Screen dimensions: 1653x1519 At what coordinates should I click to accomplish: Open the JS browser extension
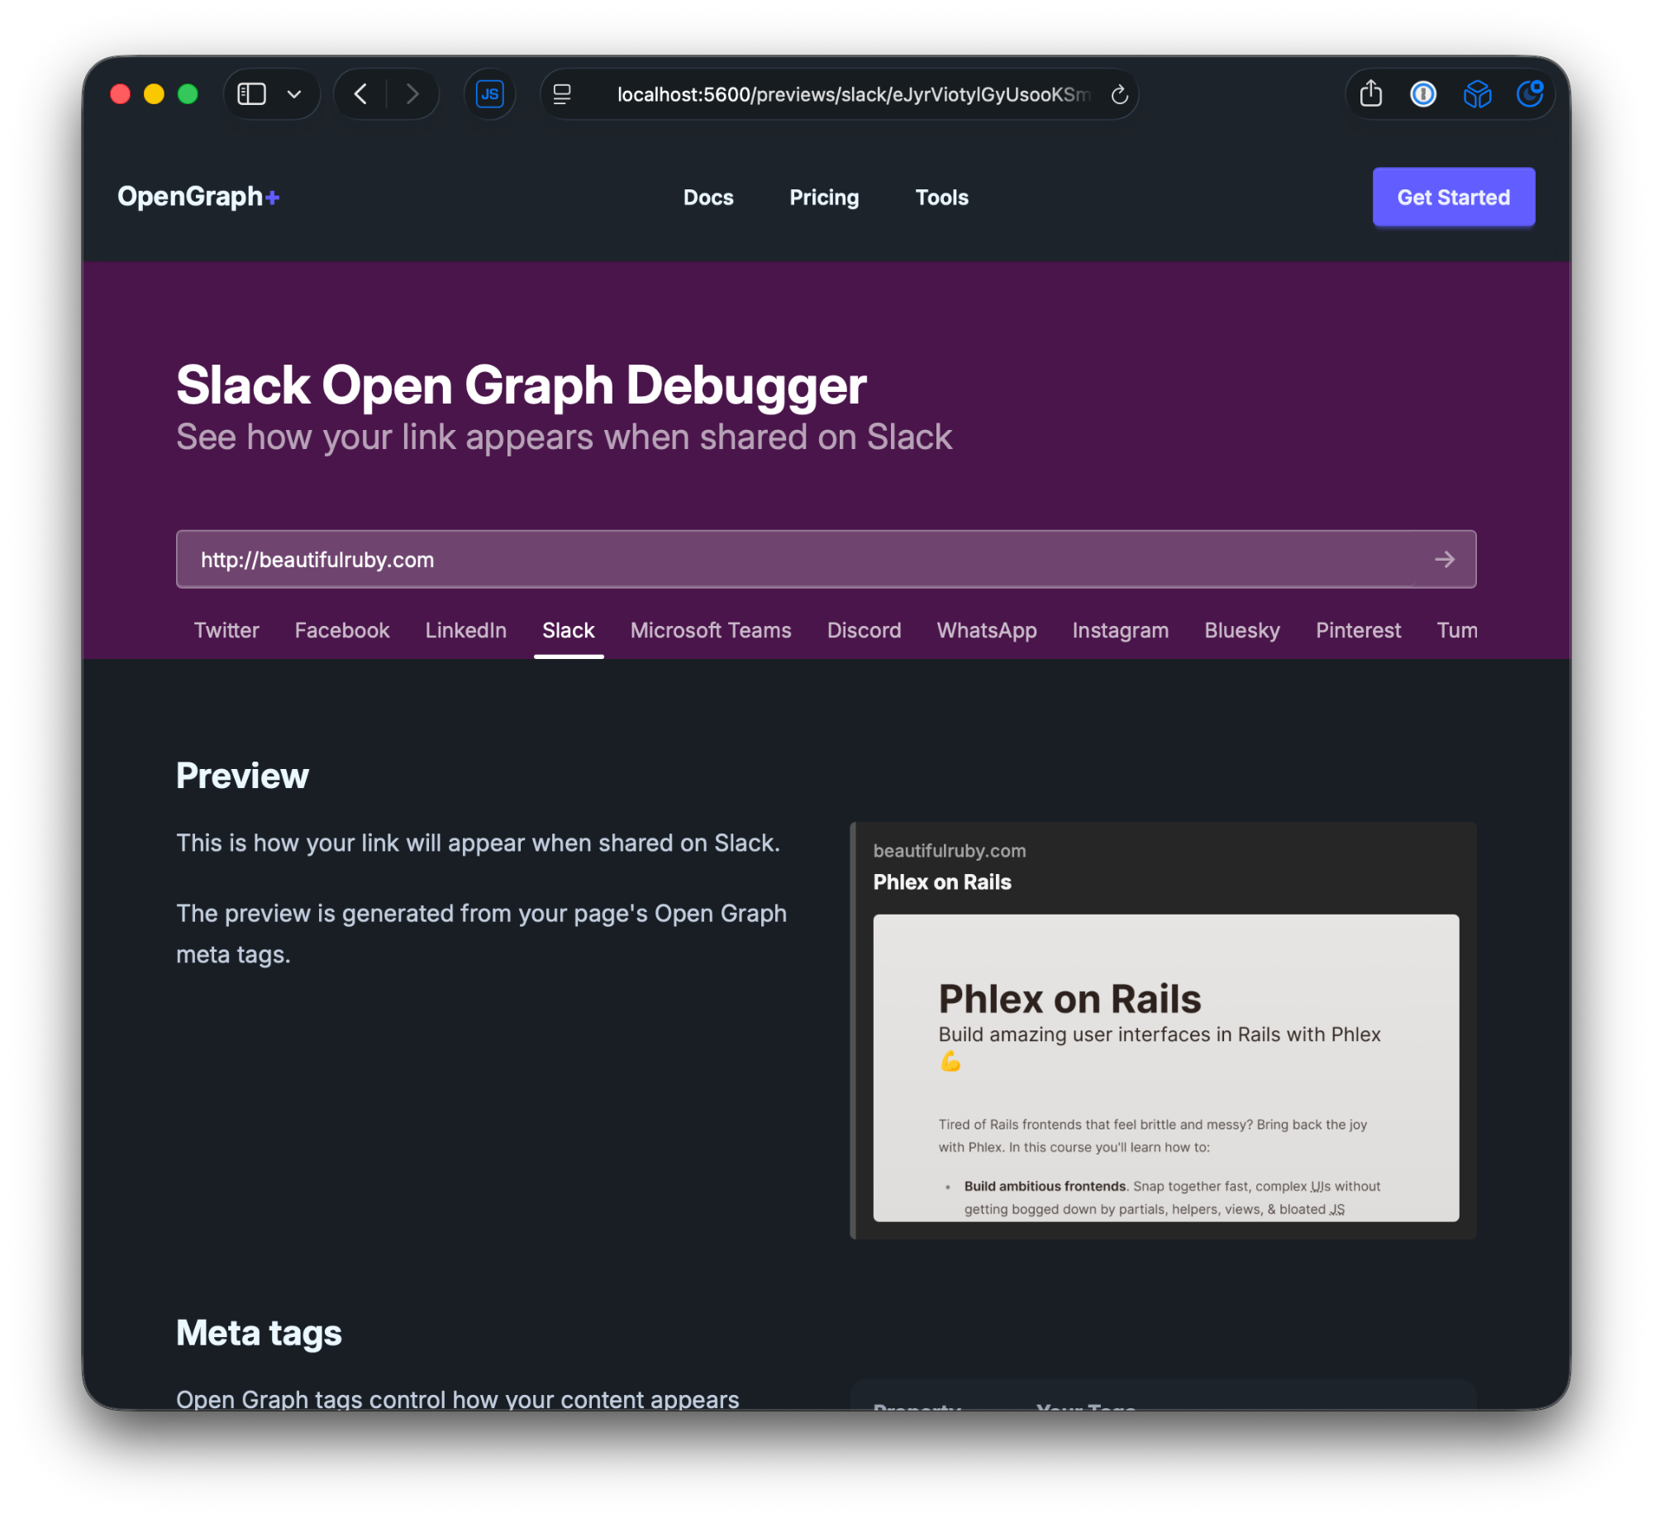point(489,93)
